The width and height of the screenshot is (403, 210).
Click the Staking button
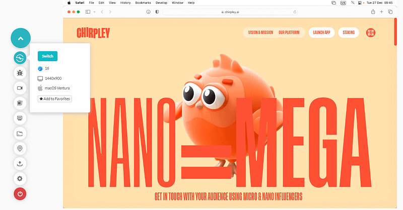(349, 33)
